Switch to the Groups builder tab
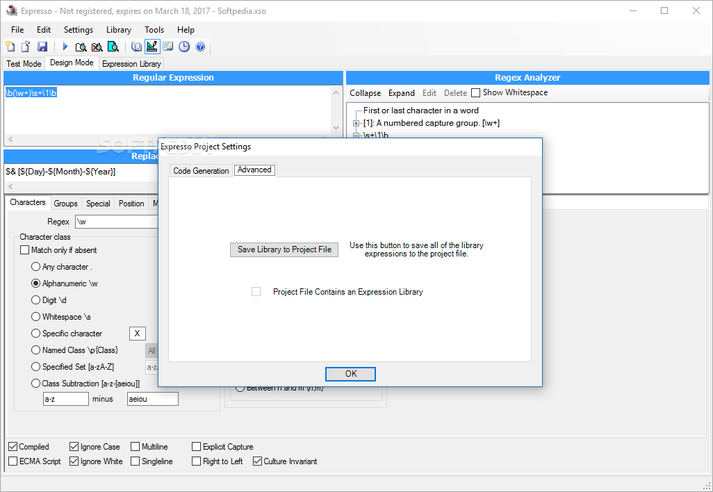The image size is (713, 492). coord(65,203)
